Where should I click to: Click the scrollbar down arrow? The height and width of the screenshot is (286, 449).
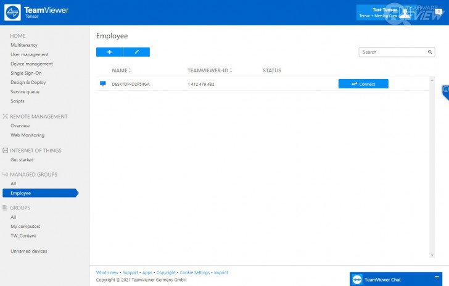[x=432, y=255]
